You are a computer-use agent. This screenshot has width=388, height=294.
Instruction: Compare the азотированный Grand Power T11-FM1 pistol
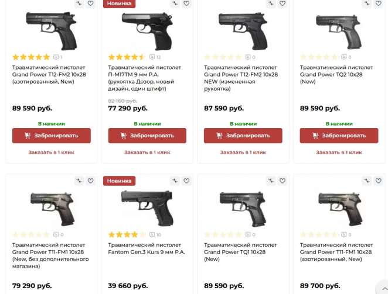pyautogui.click(x=366, y=181)
